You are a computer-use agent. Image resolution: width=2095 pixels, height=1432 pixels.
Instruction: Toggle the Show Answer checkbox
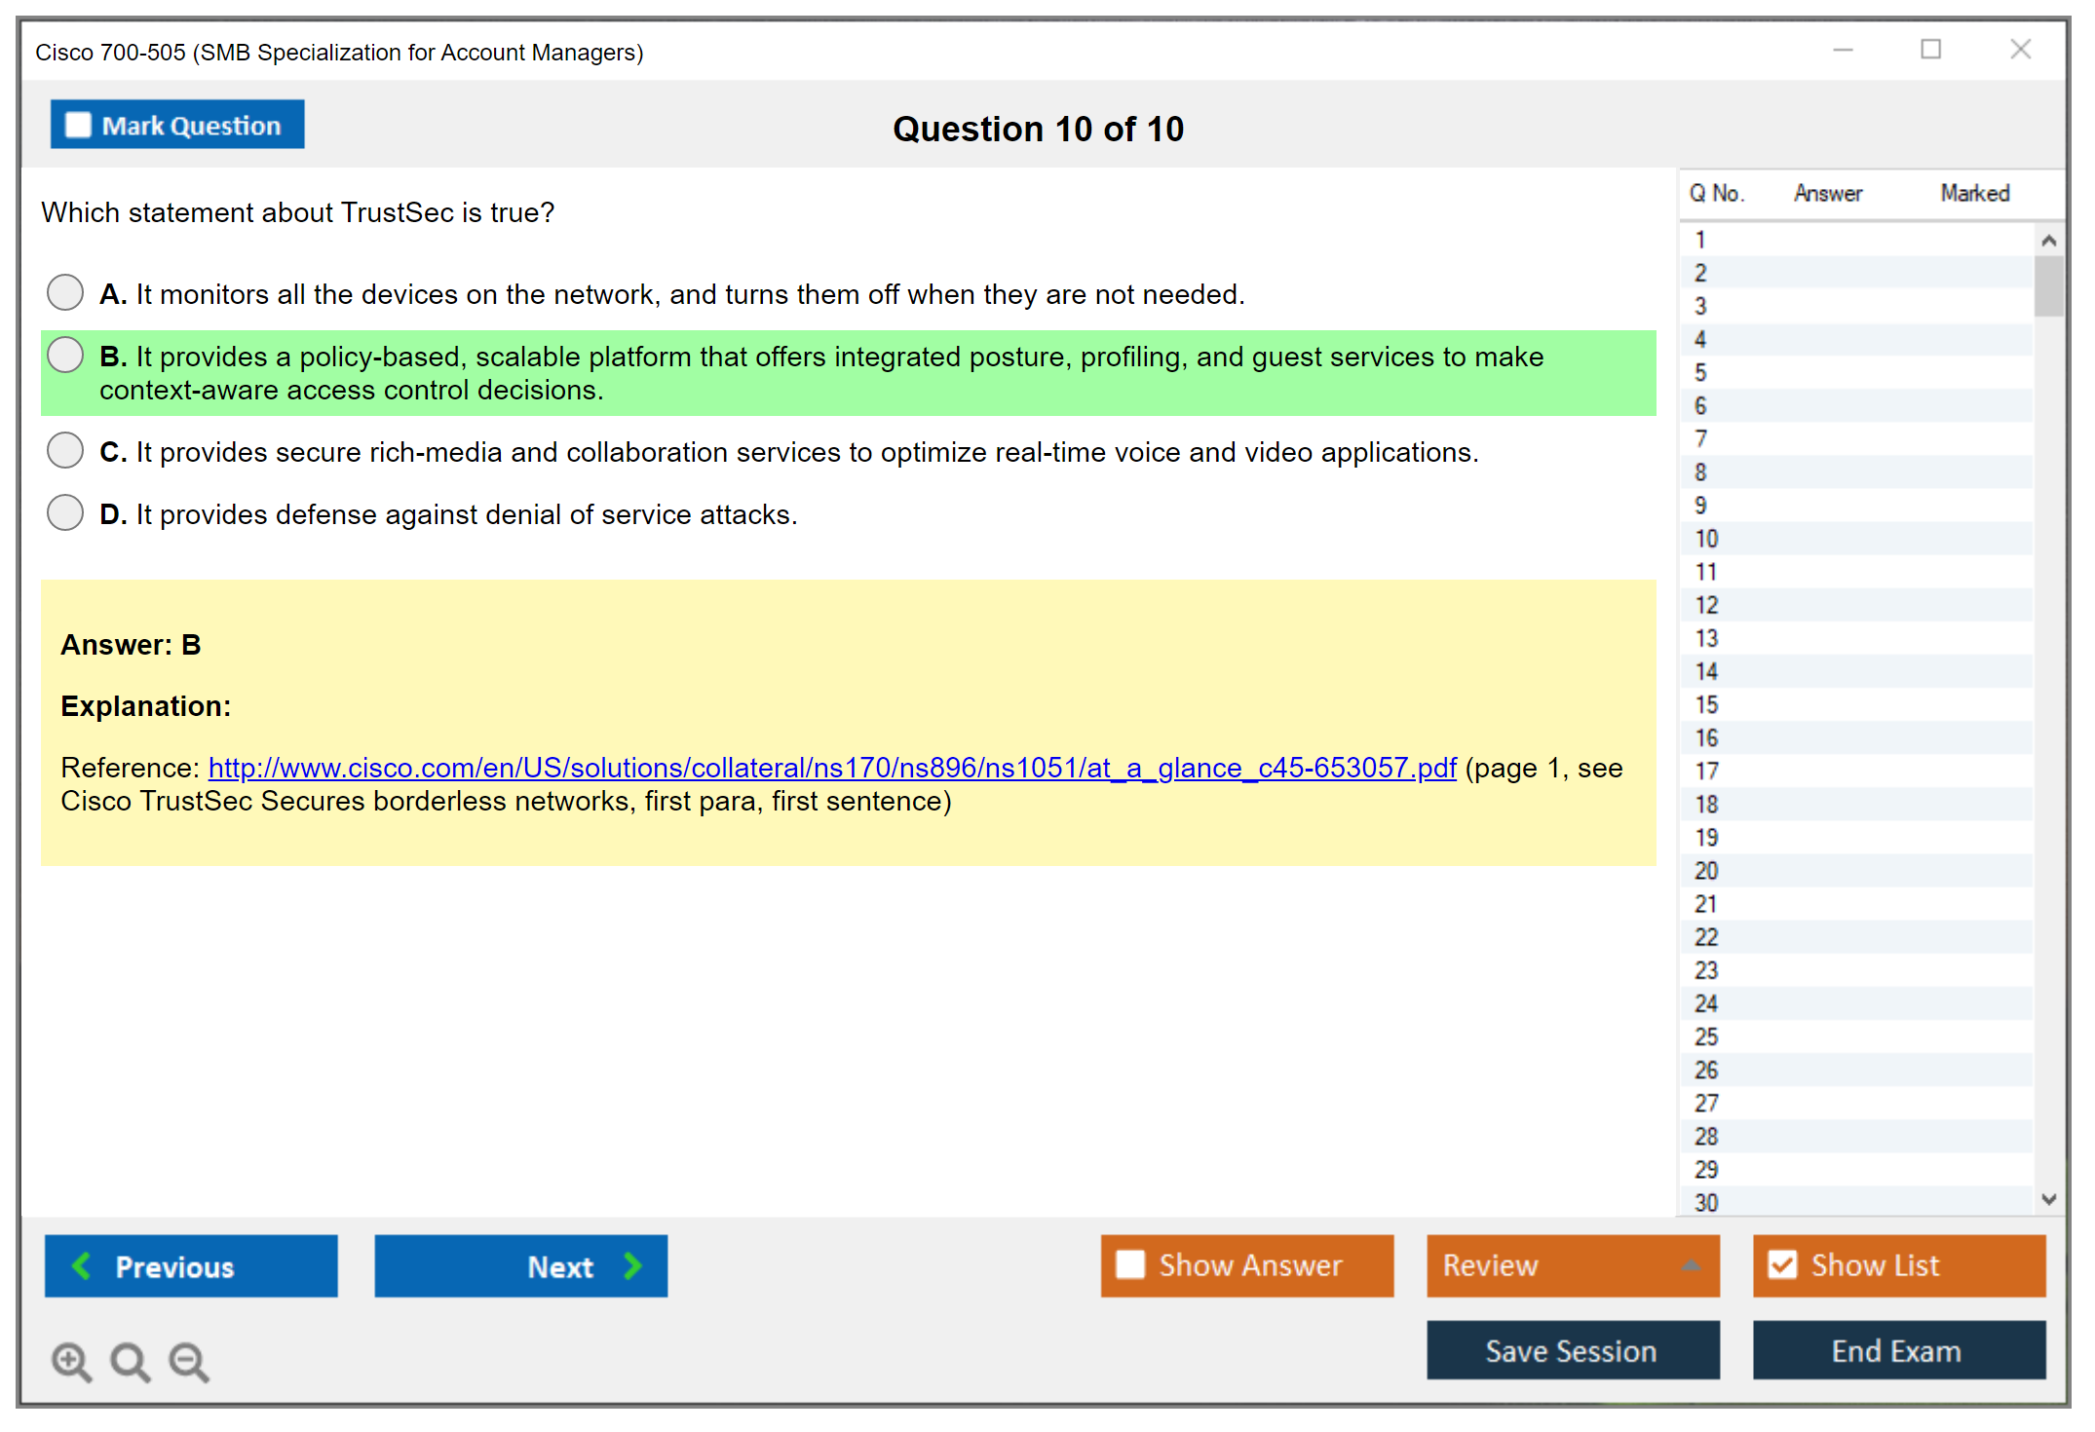click(x=1130, y=1264)
